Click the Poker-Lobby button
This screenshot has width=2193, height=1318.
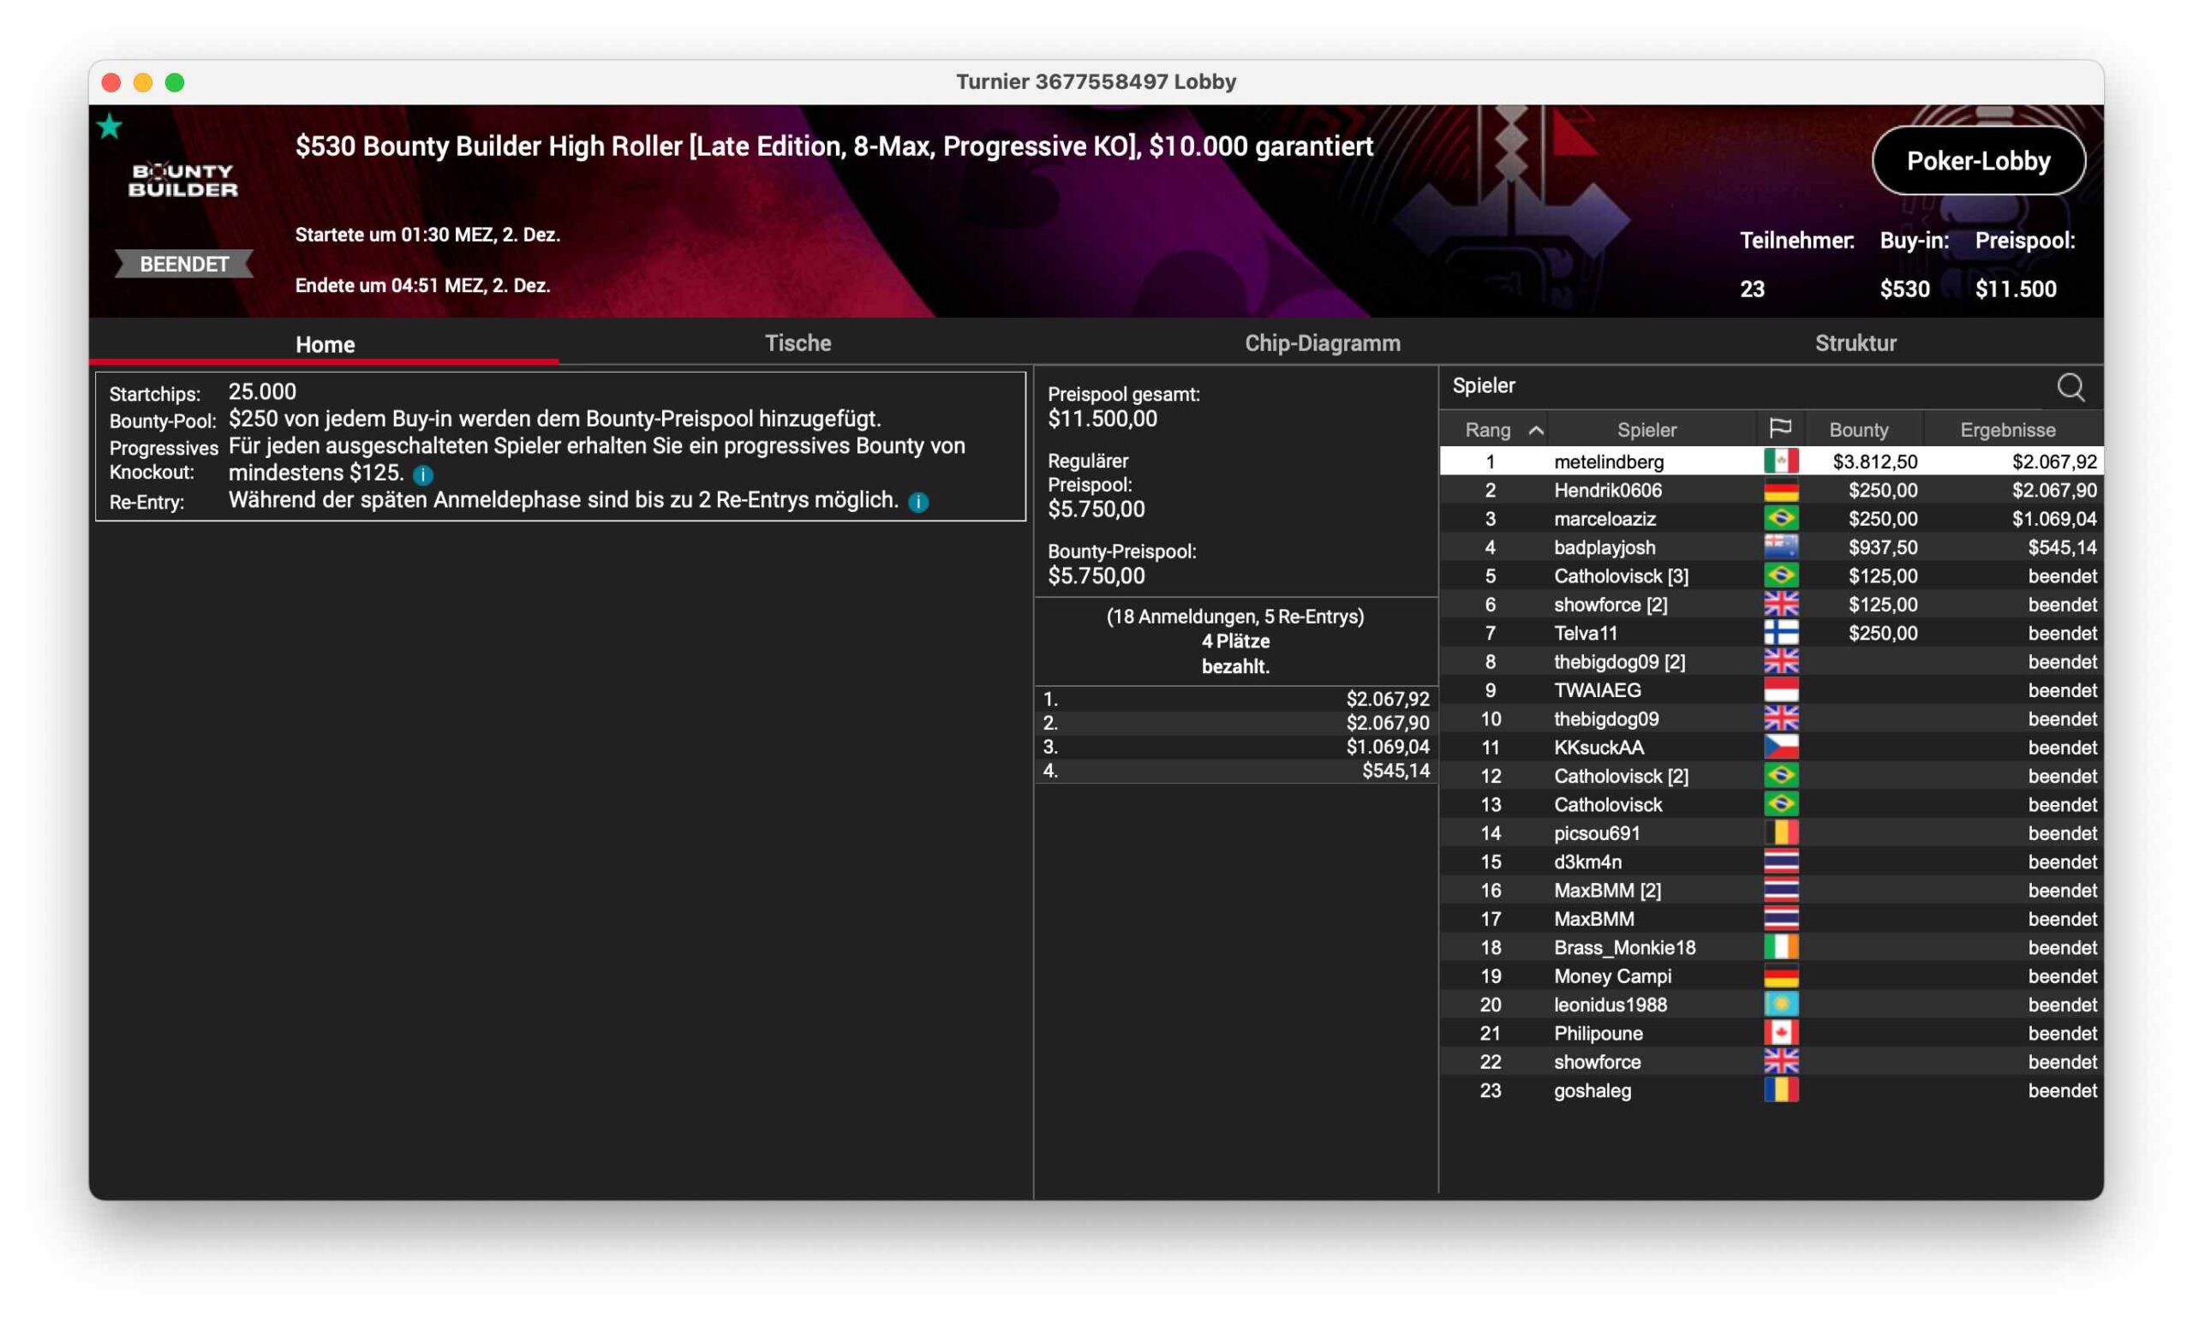click(1977, 161)
